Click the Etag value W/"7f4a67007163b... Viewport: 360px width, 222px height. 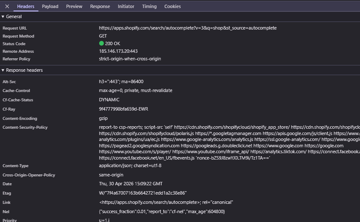(143, 193)
